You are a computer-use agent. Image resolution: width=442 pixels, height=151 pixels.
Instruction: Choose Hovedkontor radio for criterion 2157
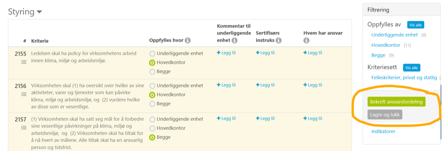(152, 128)
